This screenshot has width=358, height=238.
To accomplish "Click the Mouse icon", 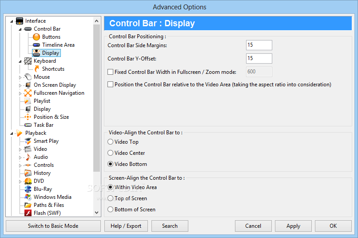I will [x=28, y=77].
